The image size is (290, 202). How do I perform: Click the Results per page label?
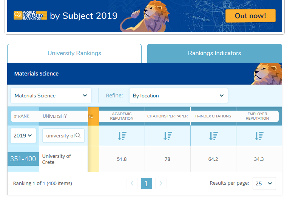[229, 183]
